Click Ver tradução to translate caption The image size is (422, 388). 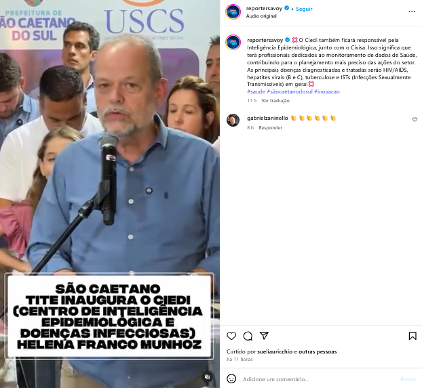point(275,100)
